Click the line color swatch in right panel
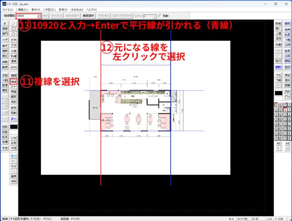This screenshot has height=221, width=292. pyautogui.click(x=278, y=93)
